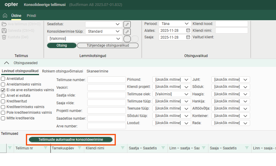
Task: Expand the Tellimuse olek dropdown
Action: (171, 94)
